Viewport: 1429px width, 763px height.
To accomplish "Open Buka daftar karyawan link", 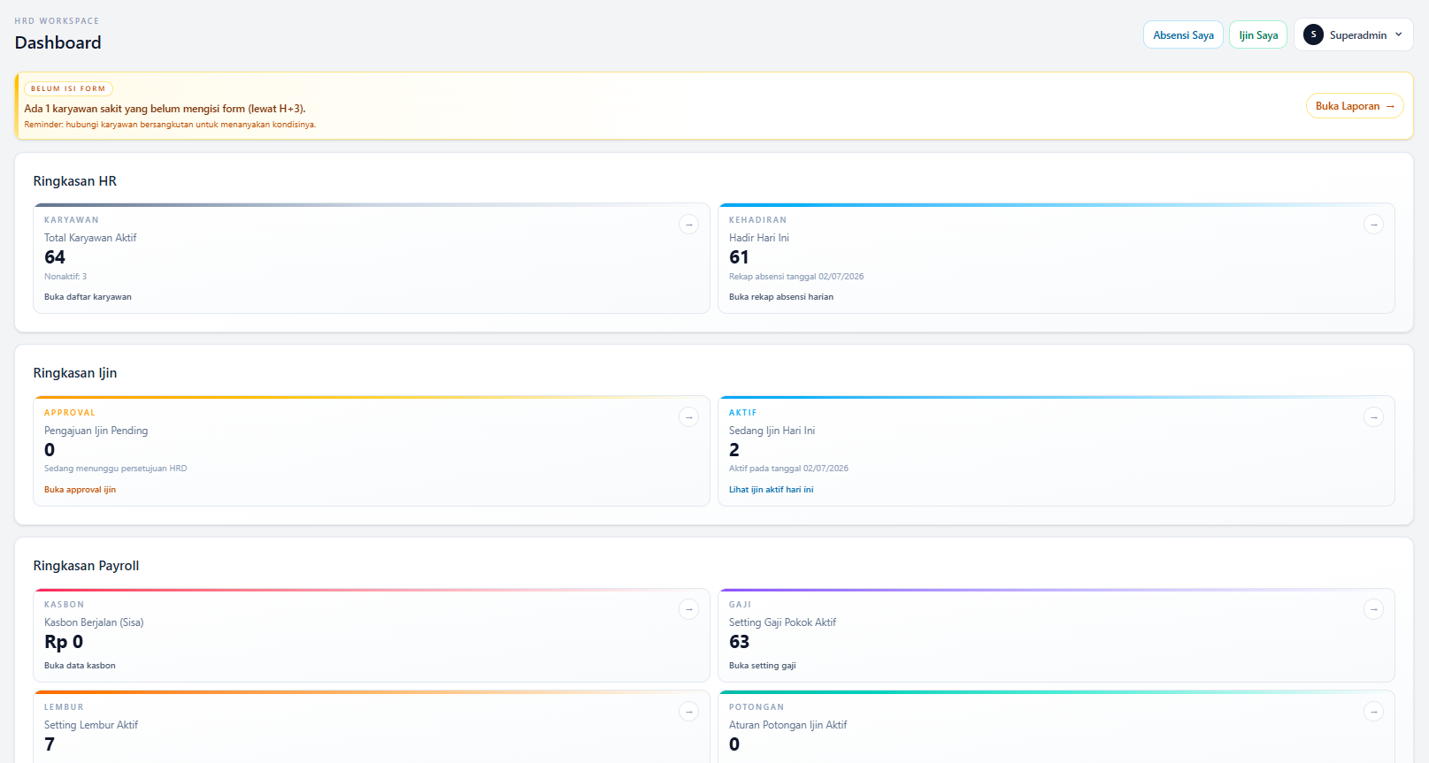I will 88,297.
